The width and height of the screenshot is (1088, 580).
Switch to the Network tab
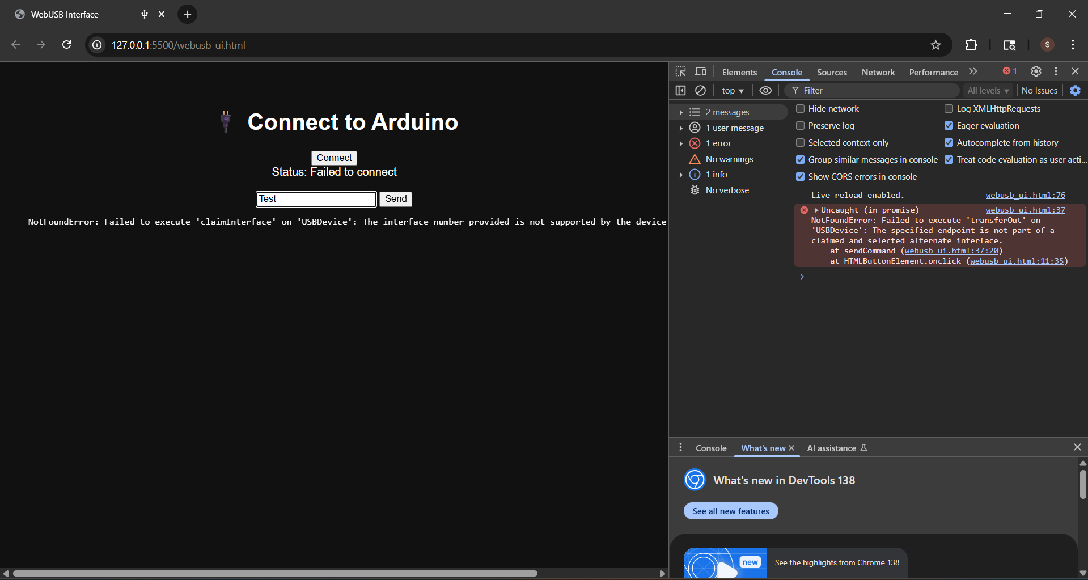(x=878, y=72)
